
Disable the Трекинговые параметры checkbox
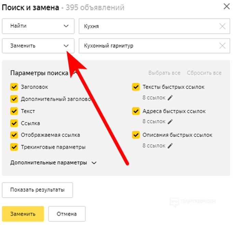point(14,147)
